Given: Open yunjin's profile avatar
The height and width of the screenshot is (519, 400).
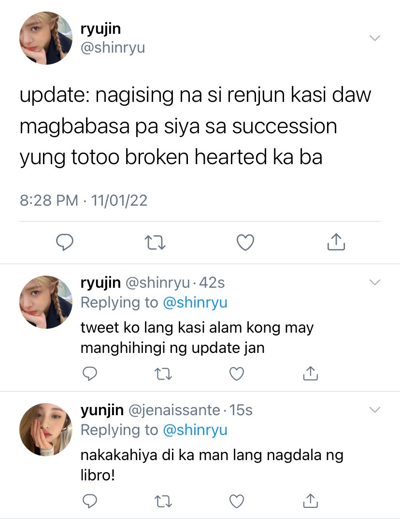Looking at the screenshot, I should tap(46, 430).
